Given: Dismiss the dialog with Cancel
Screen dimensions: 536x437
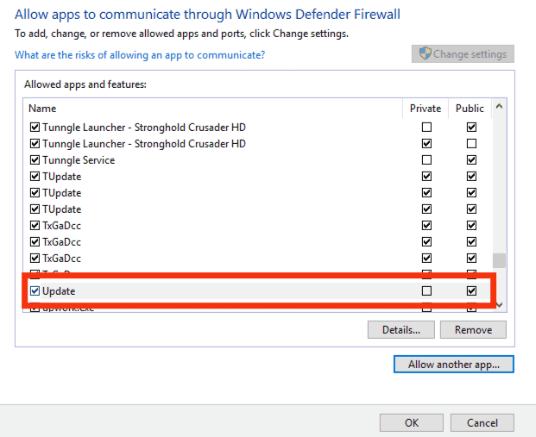Looking at the screenshot, I should pos(482,422).
